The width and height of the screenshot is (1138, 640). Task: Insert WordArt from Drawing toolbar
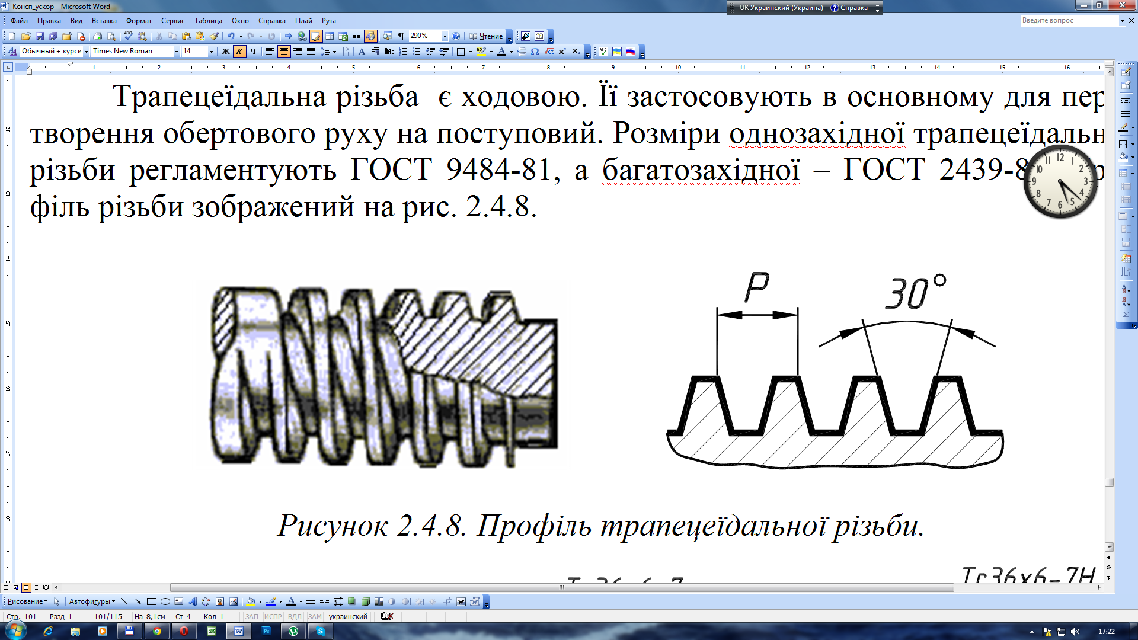point(192,601)
